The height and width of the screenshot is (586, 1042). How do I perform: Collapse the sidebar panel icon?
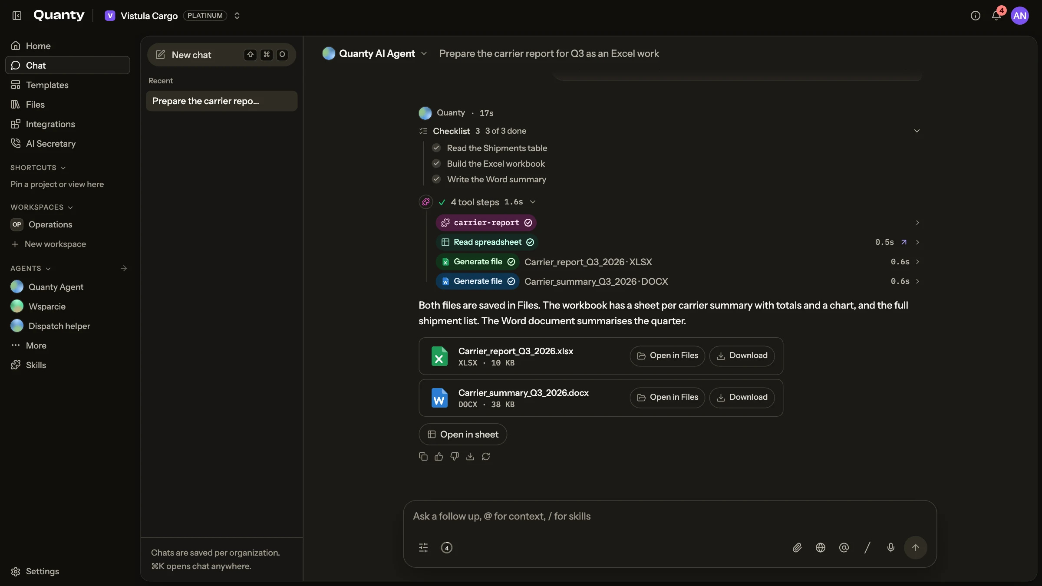[x=17, y=16]
